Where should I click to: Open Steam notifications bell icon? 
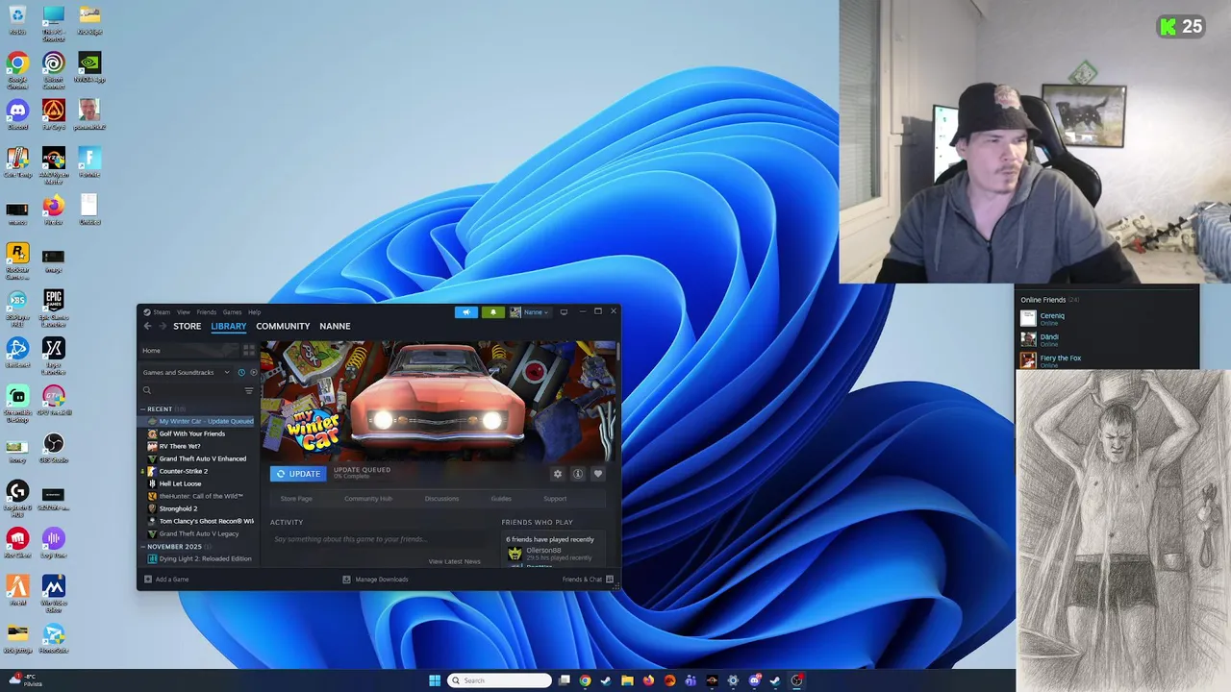(x=493, y=312)
